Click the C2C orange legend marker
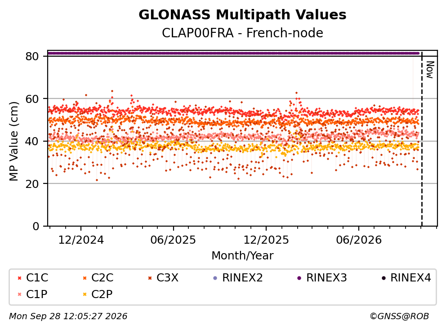 85,278
